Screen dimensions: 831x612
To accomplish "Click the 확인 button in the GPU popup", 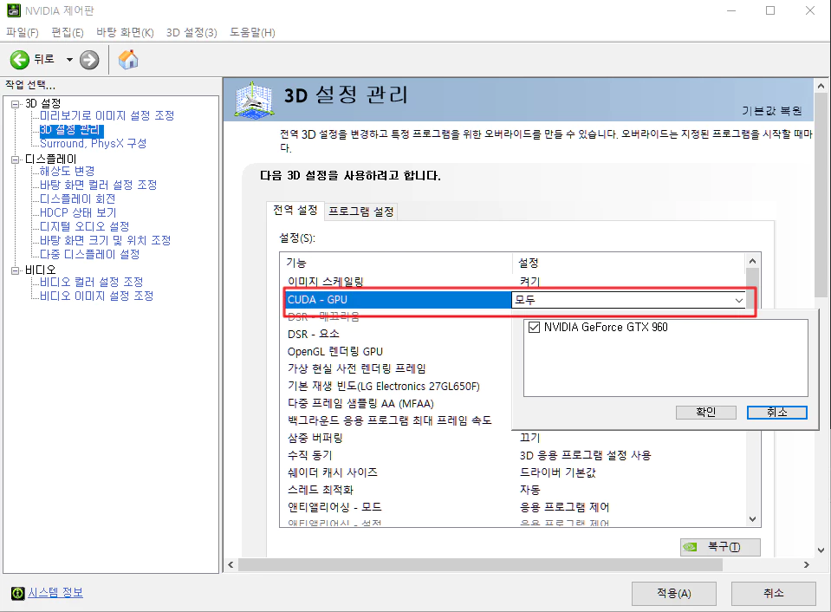I will tap(706, 412).
